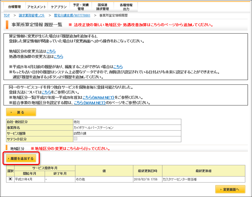This screenshot has width=252, height=197.
Task: Click the サービス種類 row label
Action: (x=40, y=134)
